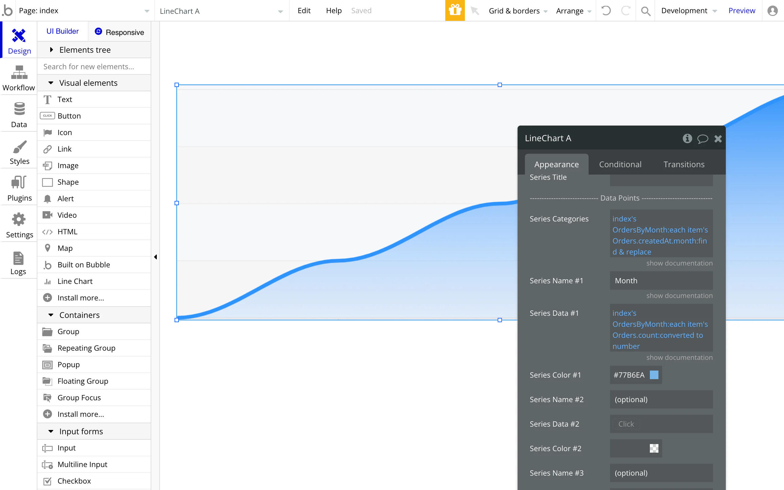Collapse the Visual elements section
784x490 pixels.
tap(51, 83)
